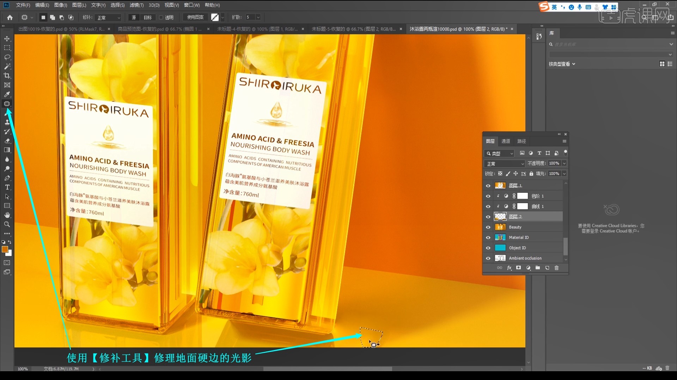Open the 修补 mode dropdown
677x380 pixels.
click(x=109, y=17)
